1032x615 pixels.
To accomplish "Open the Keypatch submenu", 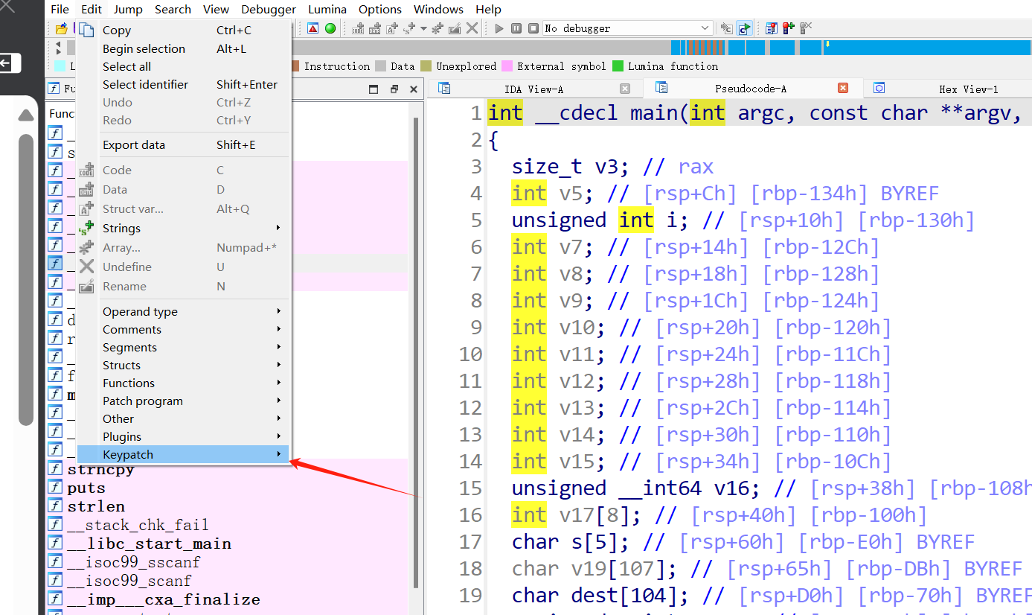I will tap(185, 454).
